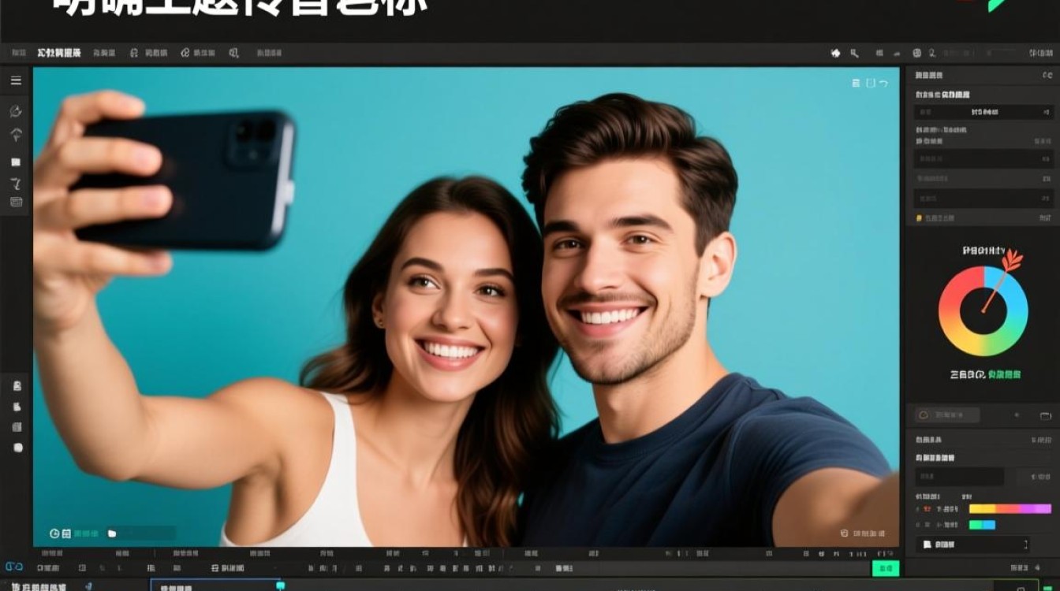Screen dimensions: 1060x591
Task: Toggle the yellow marker in the properties panel
Action: tap(919, 217)
